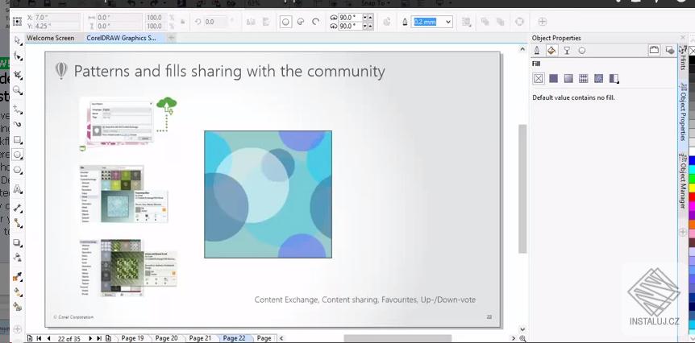
Task: Click the Y position field showing 4.25
Action: pos(56,26)
